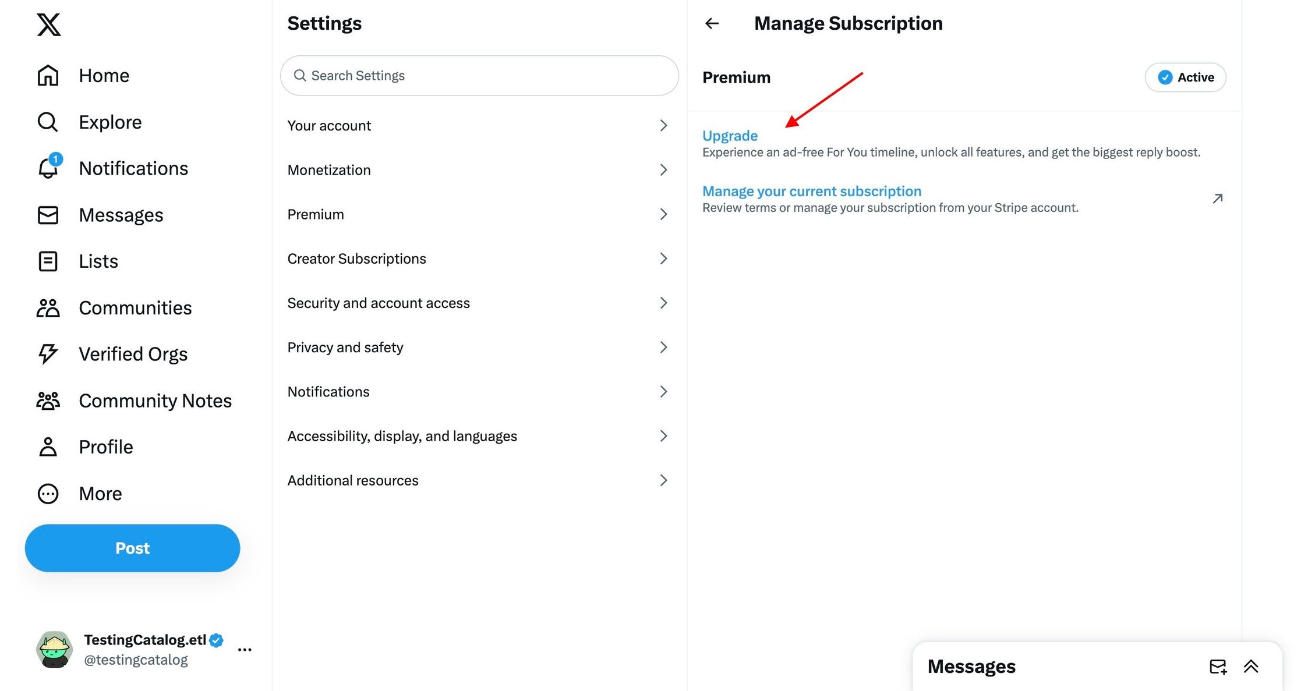Click the Search Settings field
This screenshot has width=1301, height=691.
[x=480, y=76]
